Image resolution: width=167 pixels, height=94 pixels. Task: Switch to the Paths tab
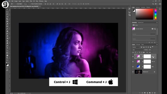click(142, 45)
